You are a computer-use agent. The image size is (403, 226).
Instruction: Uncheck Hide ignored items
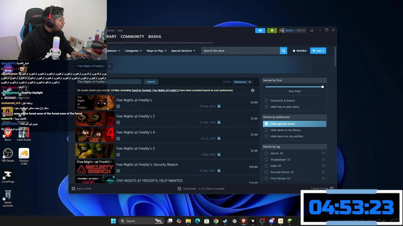coord(266,124)
